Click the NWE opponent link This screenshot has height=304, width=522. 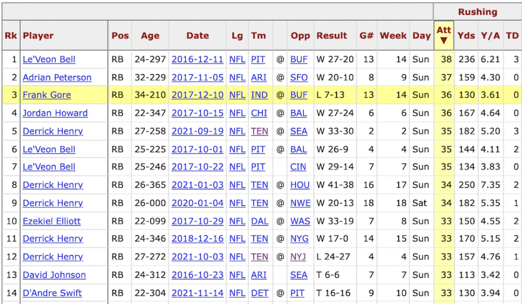pyautogui.click(x=300, y=203)
